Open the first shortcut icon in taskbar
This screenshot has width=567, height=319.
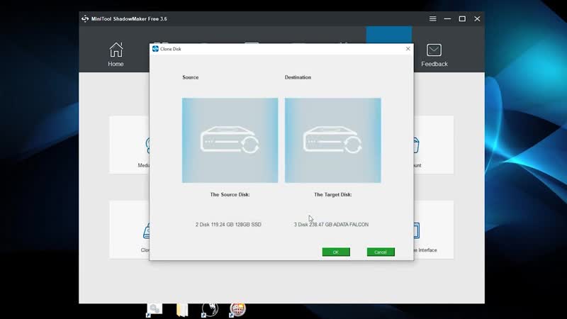pos(154,310)
